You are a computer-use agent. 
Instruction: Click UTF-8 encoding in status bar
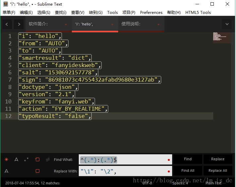tap(147, 183)
